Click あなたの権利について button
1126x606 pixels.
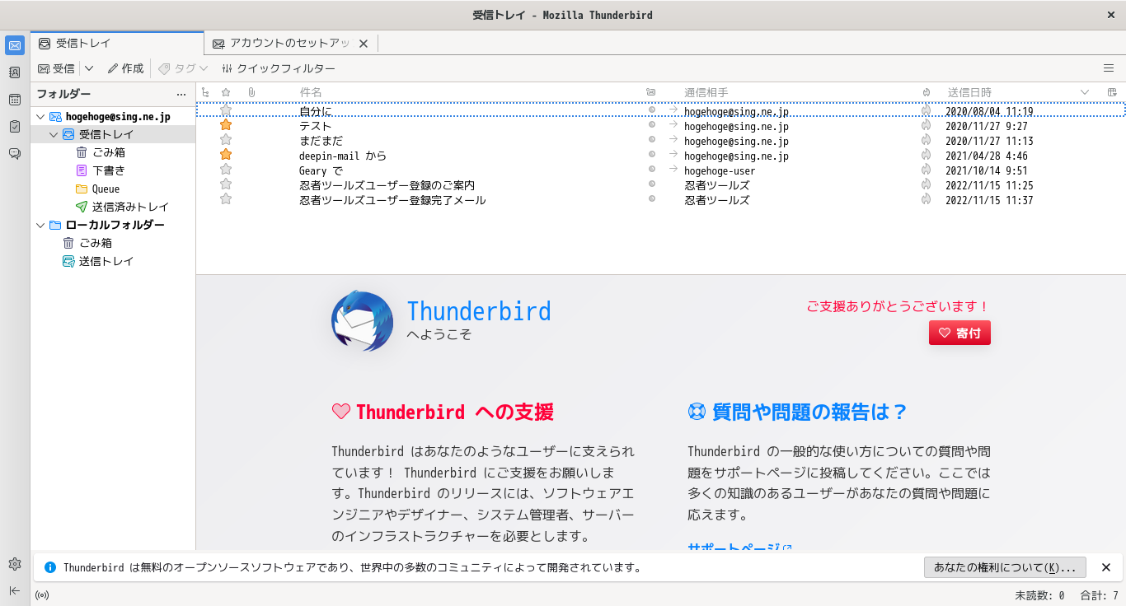pos(1005,567)
